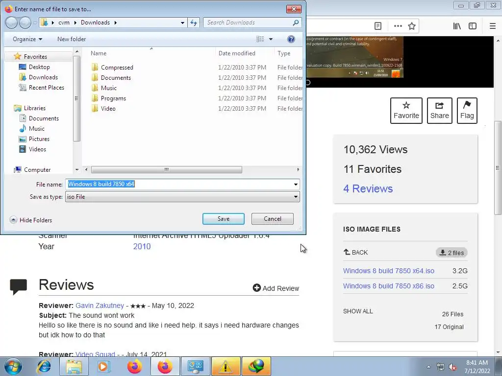Image resolution: width=502 pixels, height=376 pixels.
Task: Expand the File name history dropdown arrow
Action: (x=296, y=184)
